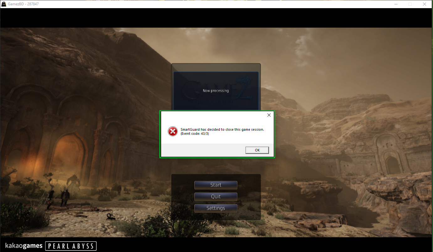Click the GamezBD app icon in the title bar

pyautogui.click(x=4, y=4)
